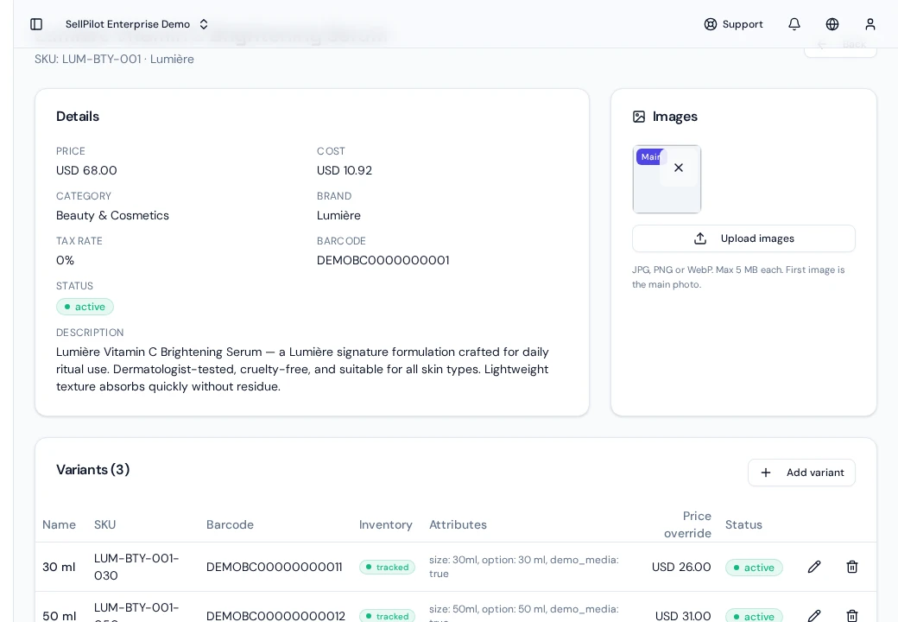Delete the 50 ml variant

point(852,616)
